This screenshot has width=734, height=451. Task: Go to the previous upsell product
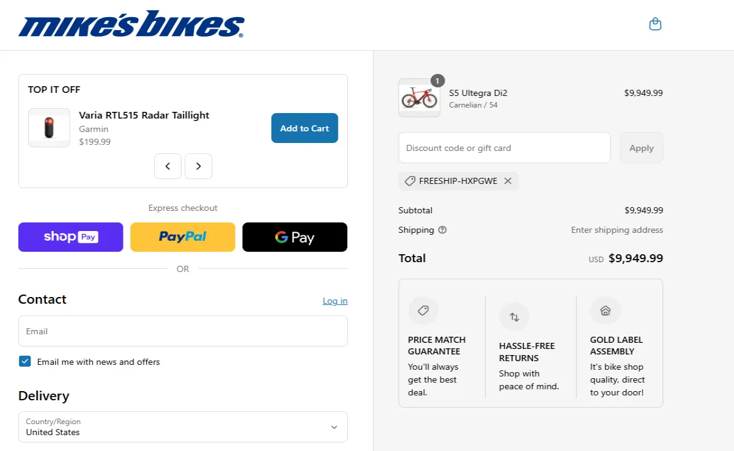tap(168, 166)
